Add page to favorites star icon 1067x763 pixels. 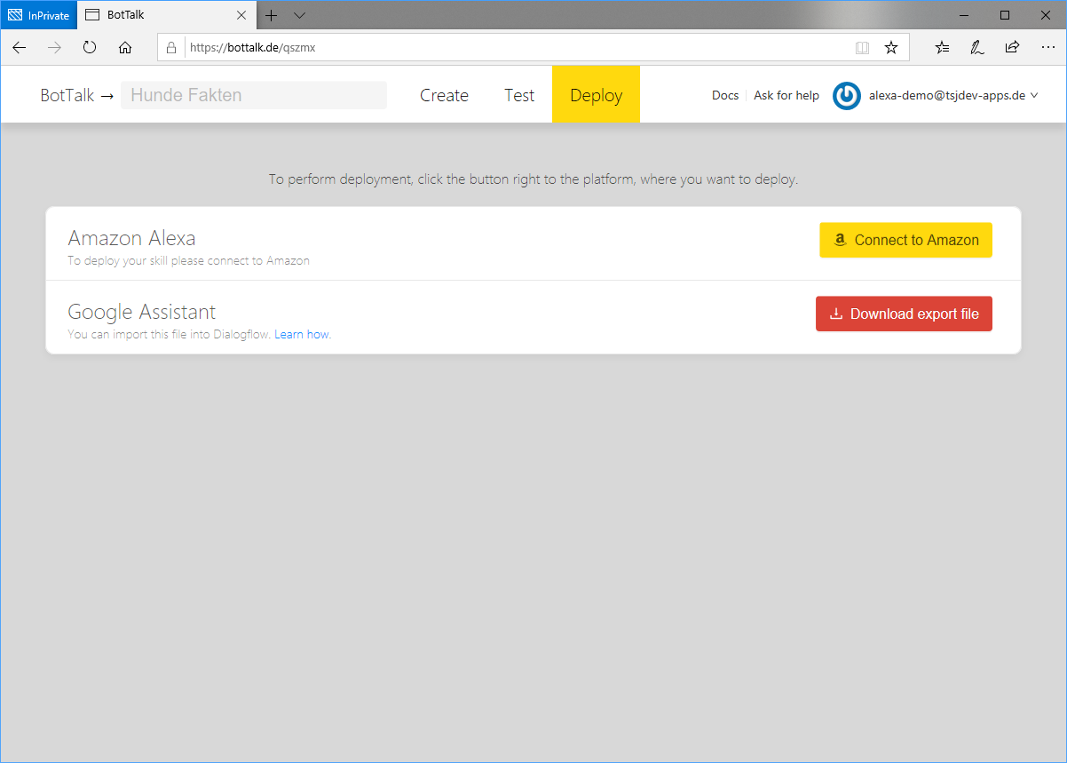(x=891, y=48)
